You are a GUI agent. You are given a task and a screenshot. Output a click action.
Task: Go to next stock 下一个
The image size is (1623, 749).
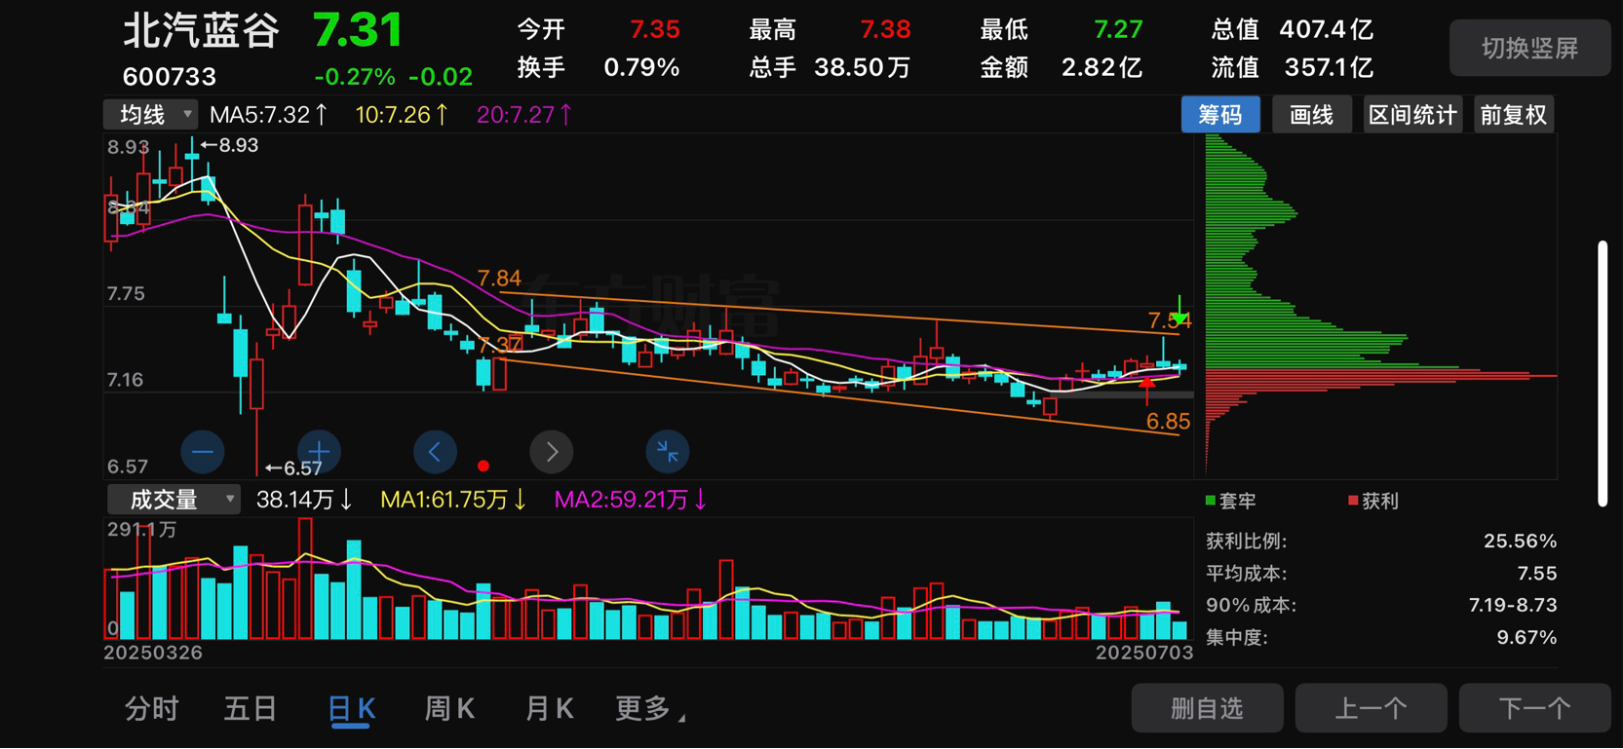point(1534,708)
